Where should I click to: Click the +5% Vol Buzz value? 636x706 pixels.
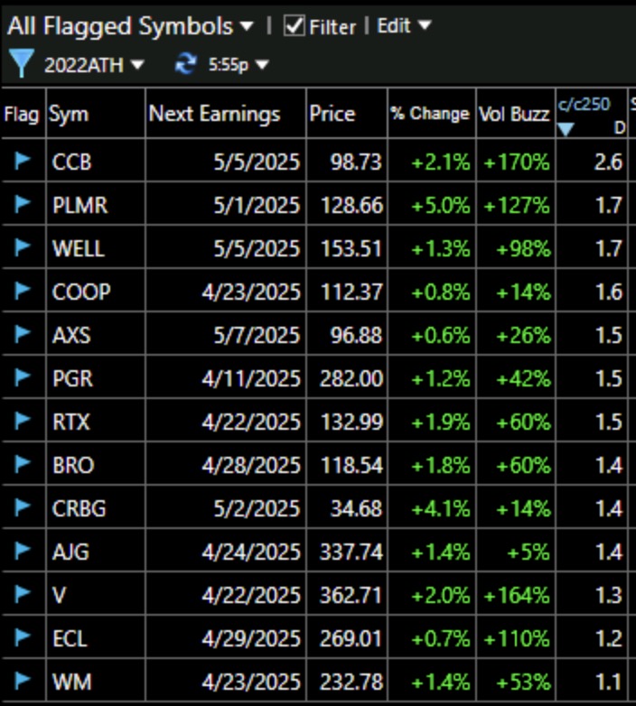[528, 552]
